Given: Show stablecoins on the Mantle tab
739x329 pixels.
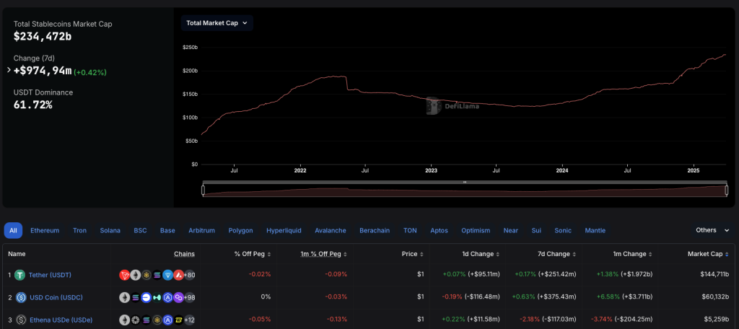Looking at the screenshot, I should [595, 230].
